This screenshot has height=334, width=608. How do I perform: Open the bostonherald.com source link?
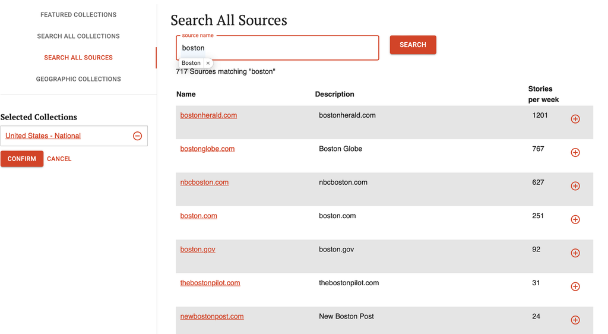pyautogui.click(x=208, y=115)
